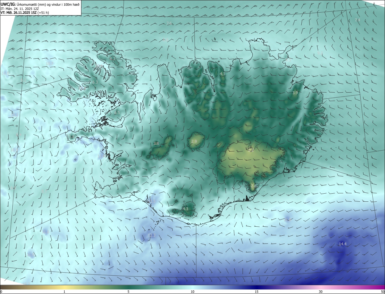Select the 6.3 value label
Image resolution: width=385 pixels, height=294 pixels.
95,82
